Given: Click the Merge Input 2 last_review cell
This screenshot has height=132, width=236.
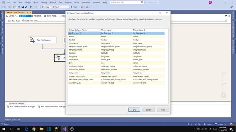Looking at the screenshot, I should 149,73.
